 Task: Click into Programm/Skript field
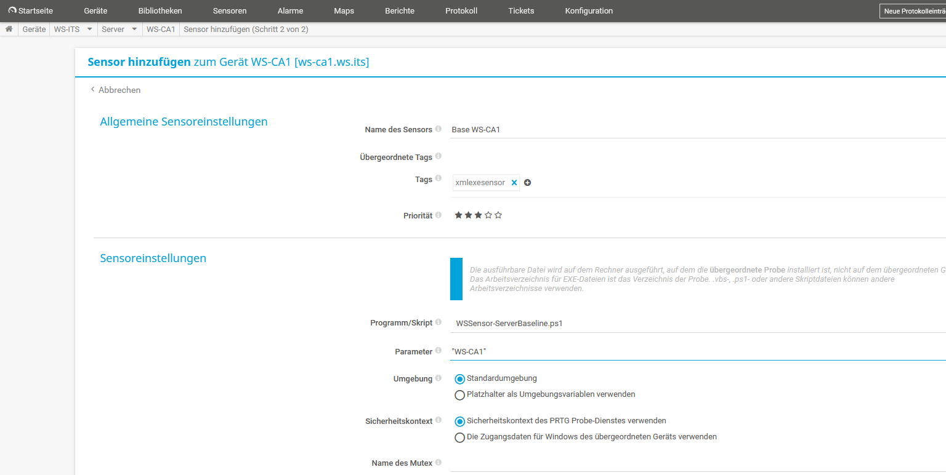click(x=698, y=323)
